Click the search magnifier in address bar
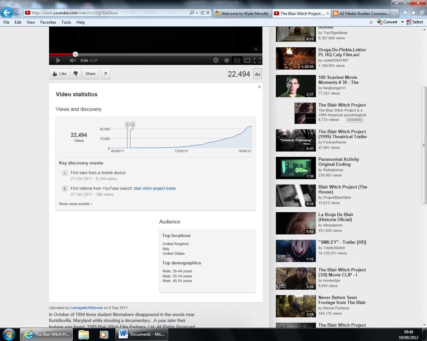This screenshot has height=341, width=427. pyautogui.click(x=191, y=13)
